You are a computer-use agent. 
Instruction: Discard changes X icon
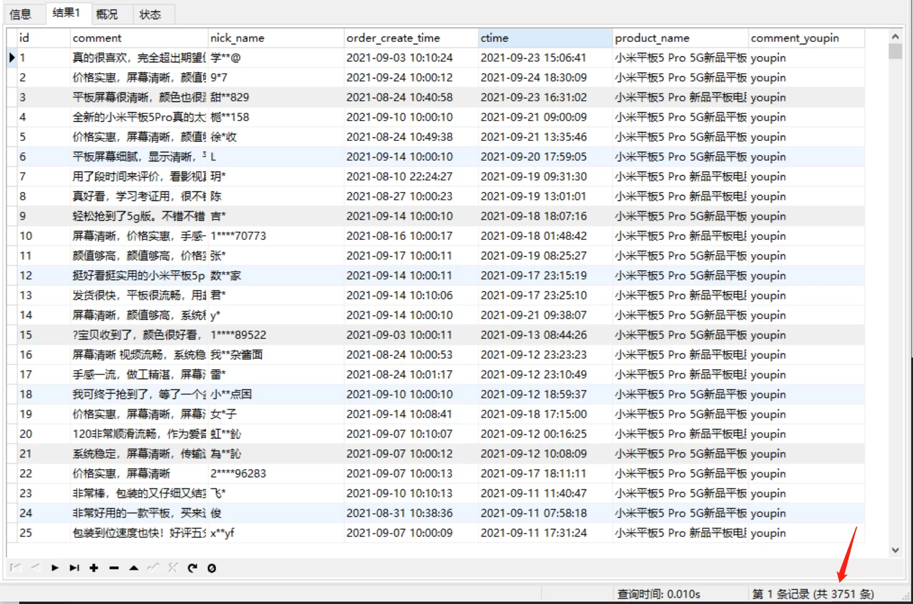[x=173, y=567]
